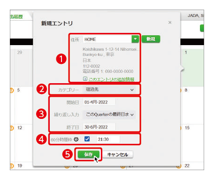Screen dimensions: 214x180
Task: Close the 新規エントリ dialog with X
Action: [x=170, y=23]
